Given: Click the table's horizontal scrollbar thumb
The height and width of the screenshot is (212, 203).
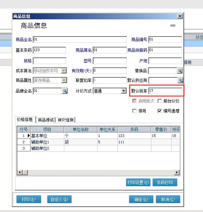Looking at the screenshot, I should [x=25, y=173].
